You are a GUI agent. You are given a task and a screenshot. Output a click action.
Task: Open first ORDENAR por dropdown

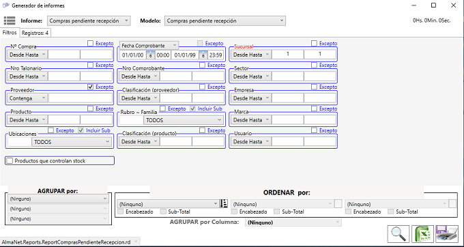point(168,204)
